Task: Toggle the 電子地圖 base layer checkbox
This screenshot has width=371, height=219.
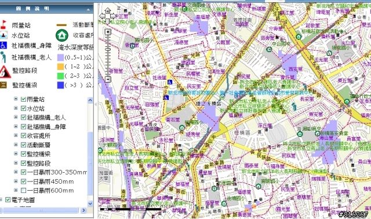Action: pyautogui.click(x=8, y=200)
